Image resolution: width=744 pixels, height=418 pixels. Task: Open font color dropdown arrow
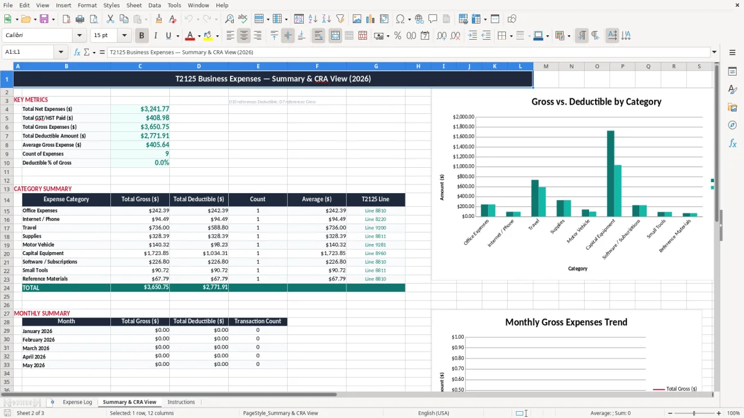click(199, 36)
